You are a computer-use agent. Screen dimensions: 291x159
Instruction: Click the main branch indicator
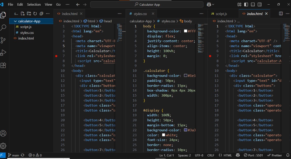[13, 155]
